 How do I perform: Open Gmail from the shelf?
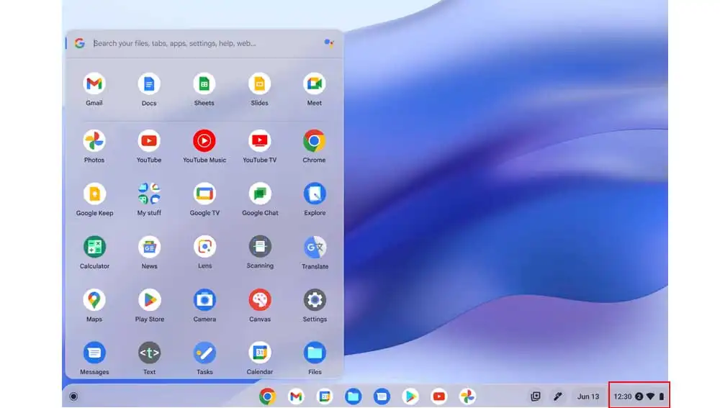click(296, 396)
